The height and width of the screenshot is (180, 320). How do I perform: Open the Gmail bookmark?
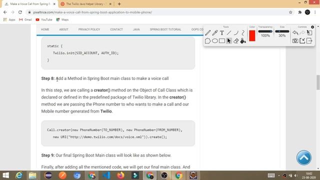click(x=25, y=19)
